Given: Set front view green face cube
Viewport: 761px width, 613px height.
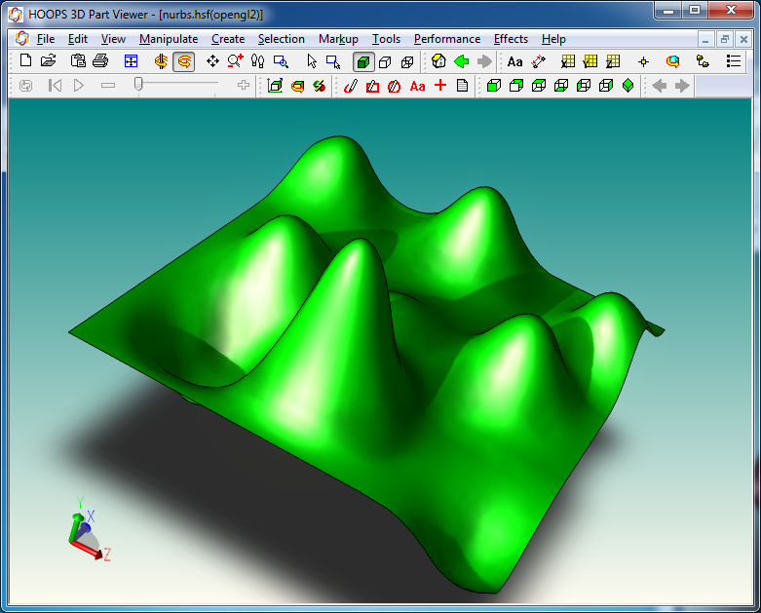Looking at the screenshot, I should click(x=494, y=86).
